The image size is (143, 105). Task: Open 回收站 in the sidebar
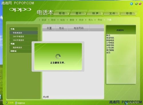pos(21,51)
